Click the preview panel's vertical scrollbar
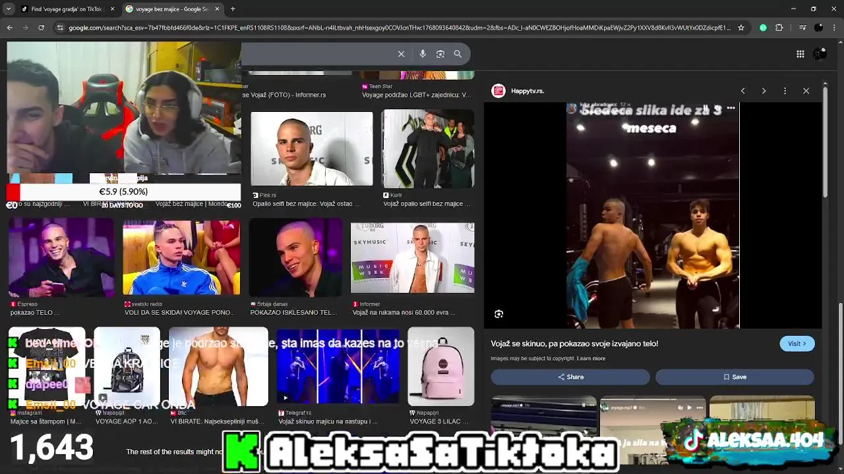The width and height of the screenshot is (844, 474). [825, 142]
